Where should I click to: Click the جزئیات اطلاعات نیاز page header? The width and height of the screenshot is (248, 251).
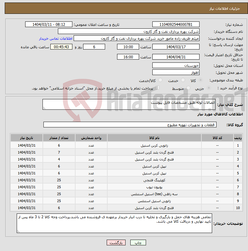click(224, 9)
